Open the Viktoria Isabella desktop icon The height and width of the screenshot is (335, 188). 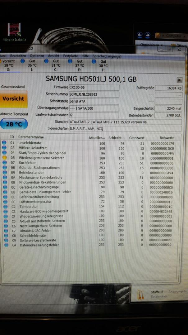pos(14,32)
